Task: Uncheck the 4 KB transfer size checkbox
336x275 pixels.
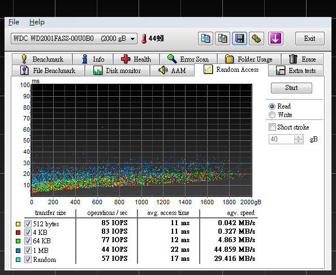Action: pos(28,232)
